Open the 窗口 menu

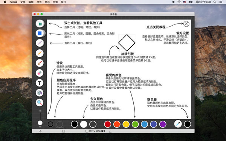pos(63,2)
